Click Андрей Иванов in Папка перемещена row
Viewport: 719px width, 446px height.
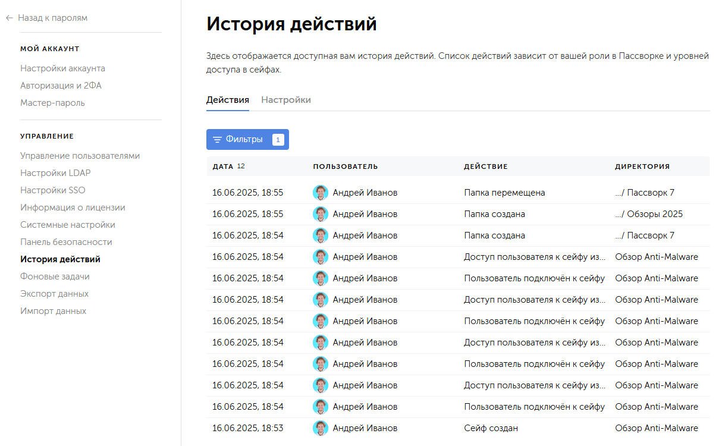tap(365, 193)
